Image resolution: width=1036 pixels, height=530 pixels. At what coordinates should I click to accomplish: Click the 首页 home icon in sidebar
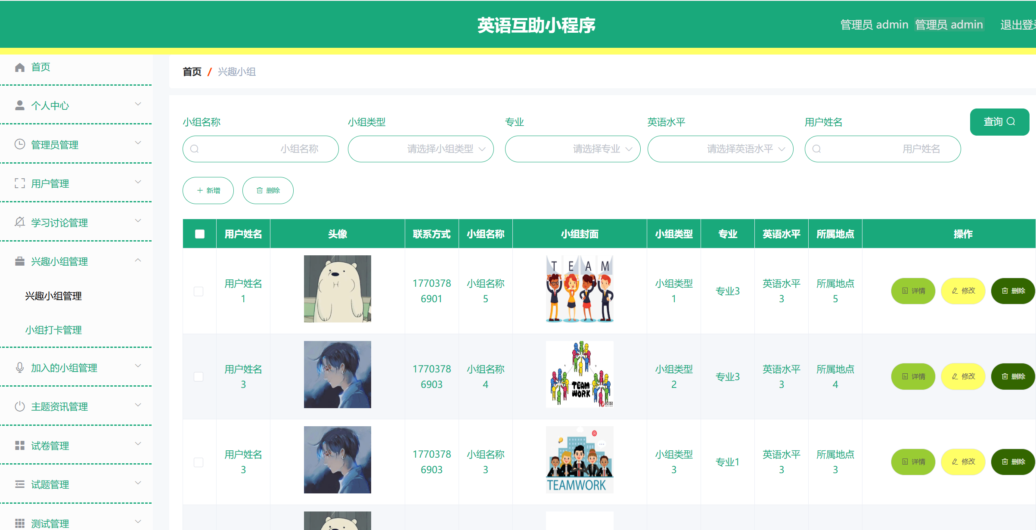tap(19, 67)
